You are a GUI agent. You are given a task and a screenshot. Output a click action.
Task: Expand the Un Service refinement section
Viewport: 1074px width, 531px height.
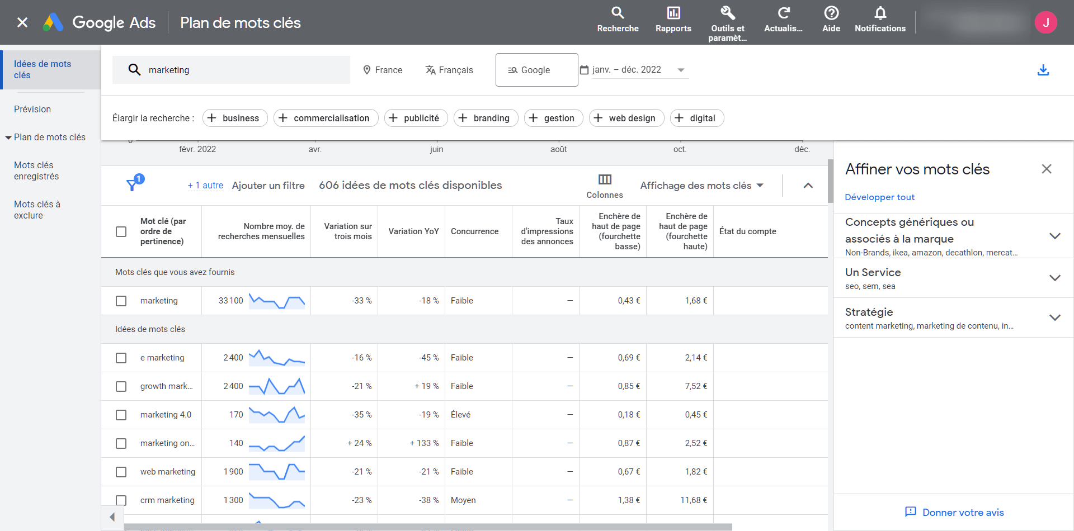(1054, 278)
